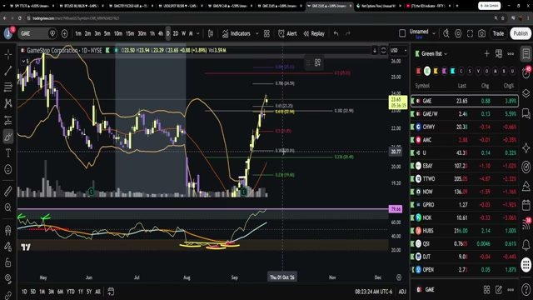Expand the timeframe interval dropdown
This screenshot has width=533, height=300.
[198, 33]
